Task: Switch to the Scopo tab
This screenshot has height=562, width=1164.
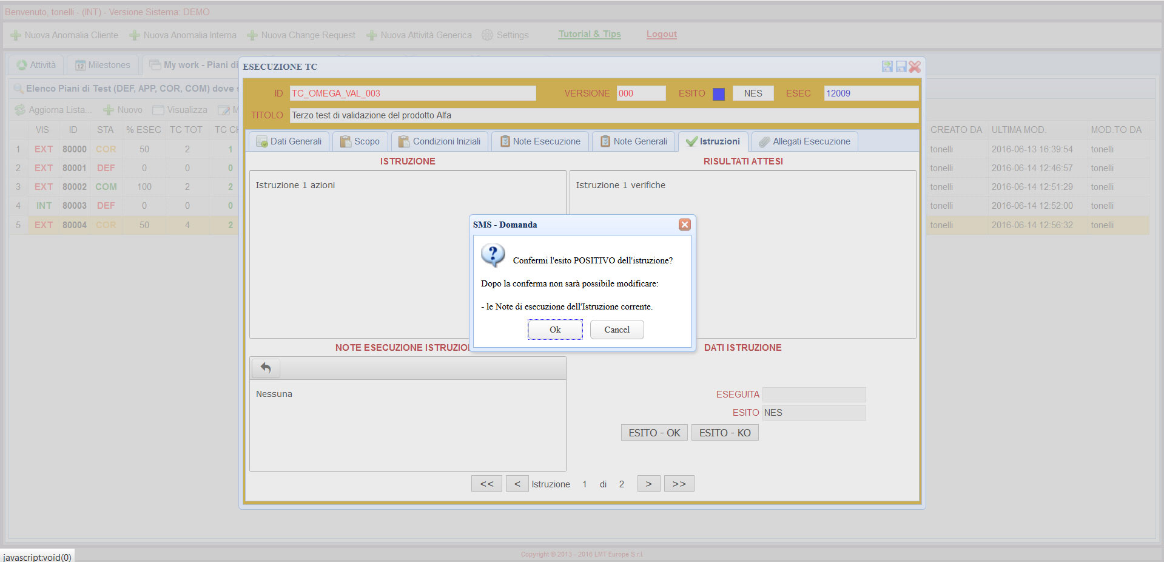Action: point(360,141)
